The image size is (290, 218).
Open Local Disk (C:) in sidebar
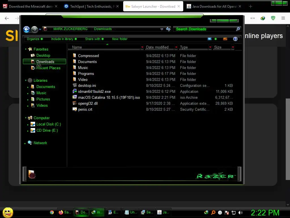tap(48, 124)
